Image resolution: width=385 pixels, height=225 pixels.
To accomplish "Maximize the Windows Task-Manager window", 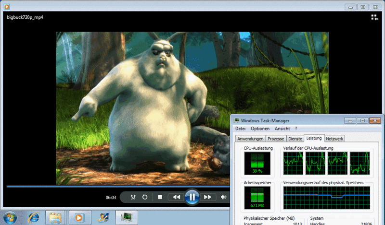I will [362, 120].
